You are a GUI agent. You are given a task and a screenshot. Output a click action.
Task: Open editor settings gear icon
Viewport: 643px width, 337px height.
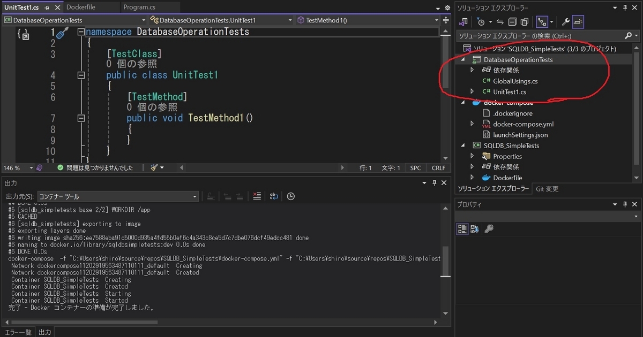(448, 7)
